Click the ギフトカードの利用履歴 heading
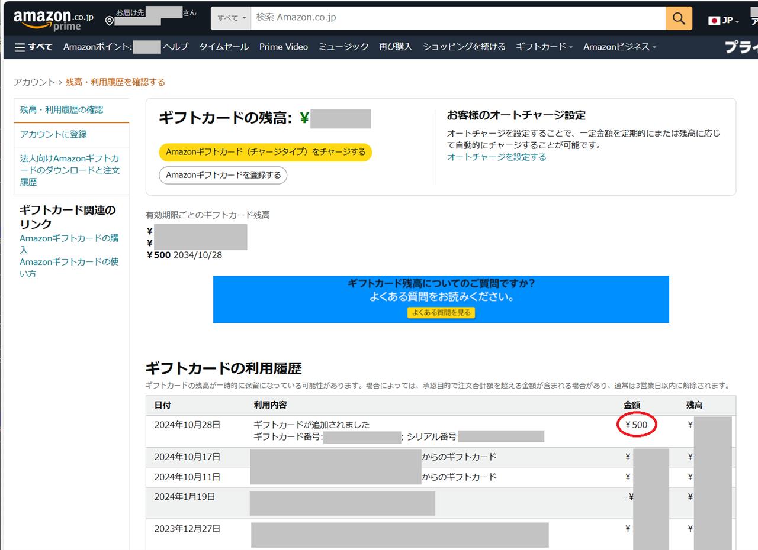 pos(224,368)
